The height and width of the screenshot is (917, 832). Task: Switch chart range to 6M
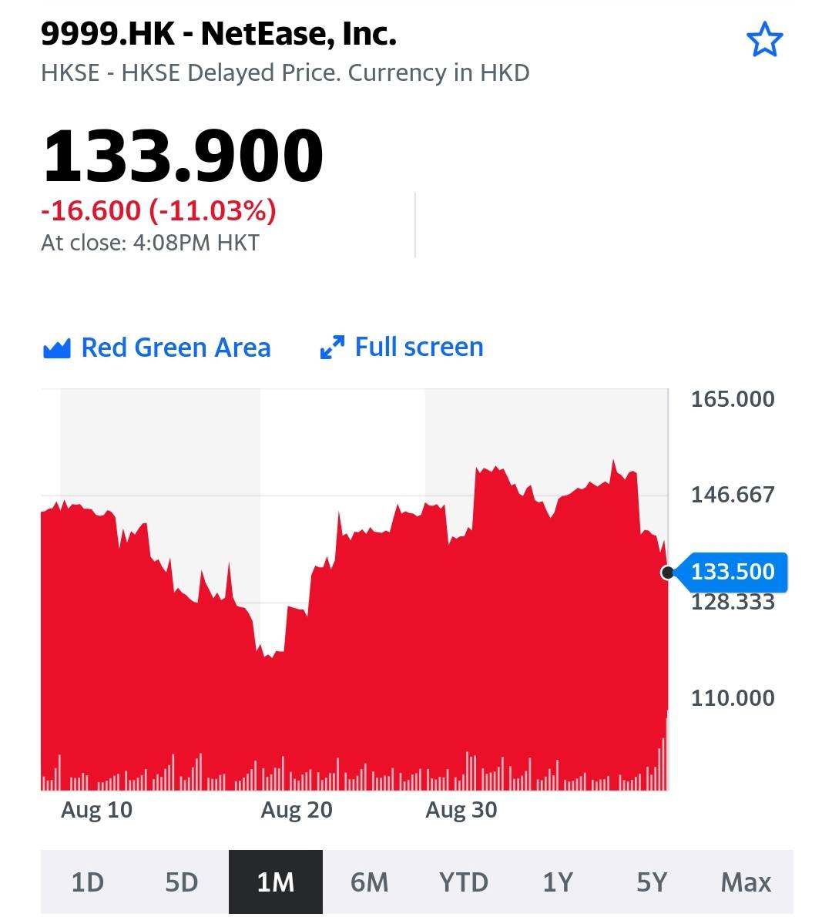click(x=370, y=882)
